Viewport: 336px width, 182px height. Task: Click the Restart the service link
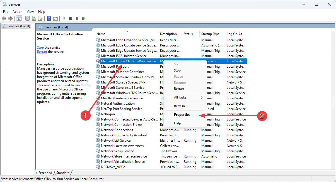pos(42,52)
